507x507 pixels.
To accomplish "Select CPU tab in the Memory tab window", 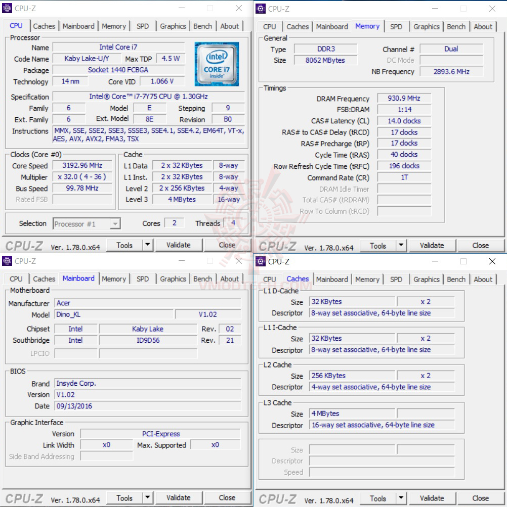I will click(269, 27).
